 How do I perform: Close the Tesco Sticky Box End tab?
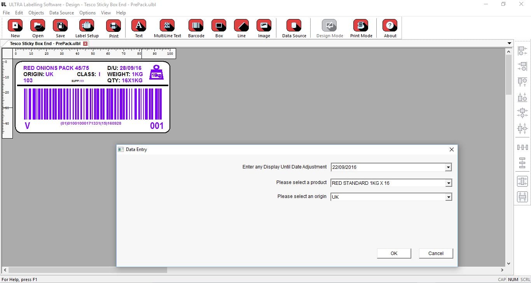[86, 43]
